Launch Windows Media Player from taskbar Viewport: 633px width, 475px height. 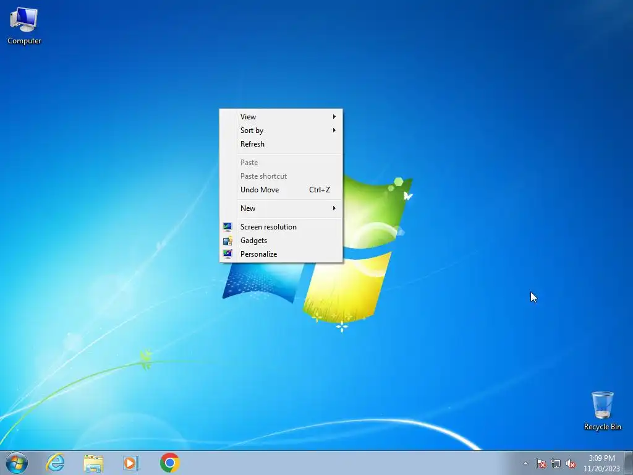coord(131,463)
